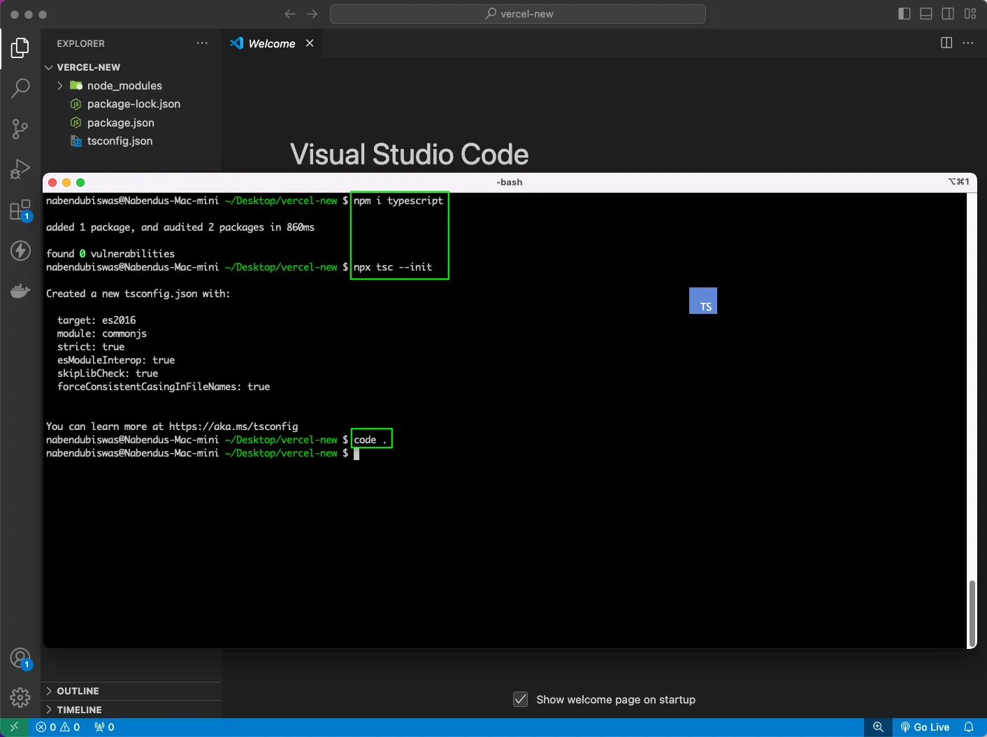Toggle the Panel layout icon
Screen dimensions: 987x737
pyautogui.click(x=926, y=14)
